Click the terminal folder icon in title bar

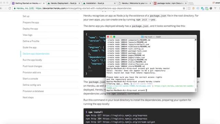click(x=142, y=37)
